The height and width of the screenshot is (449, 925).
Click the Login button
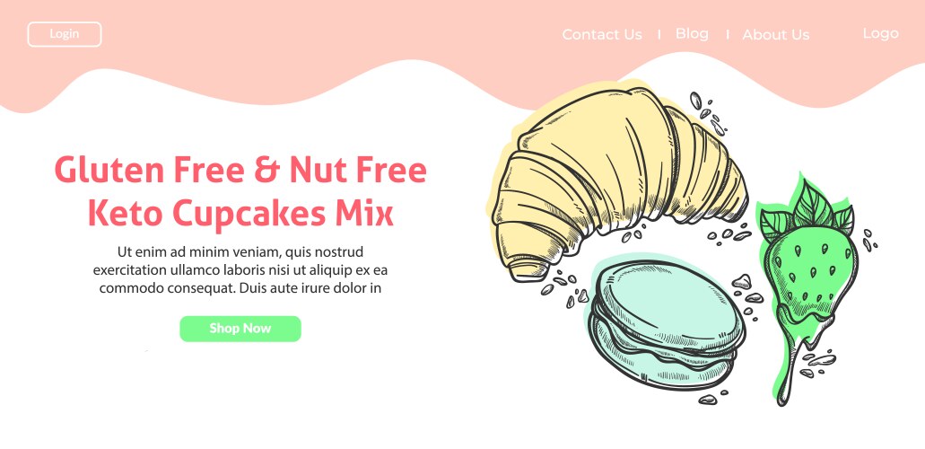(x=65, y=34)
